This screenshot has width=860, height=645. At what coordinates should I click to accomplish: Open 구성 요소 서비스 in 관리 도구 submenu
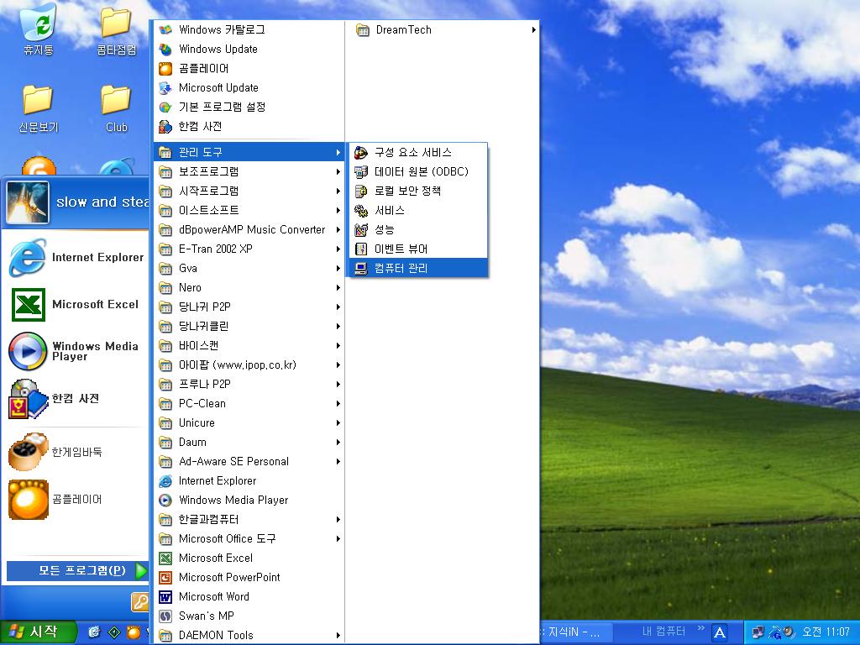click(x=418, y=153)
